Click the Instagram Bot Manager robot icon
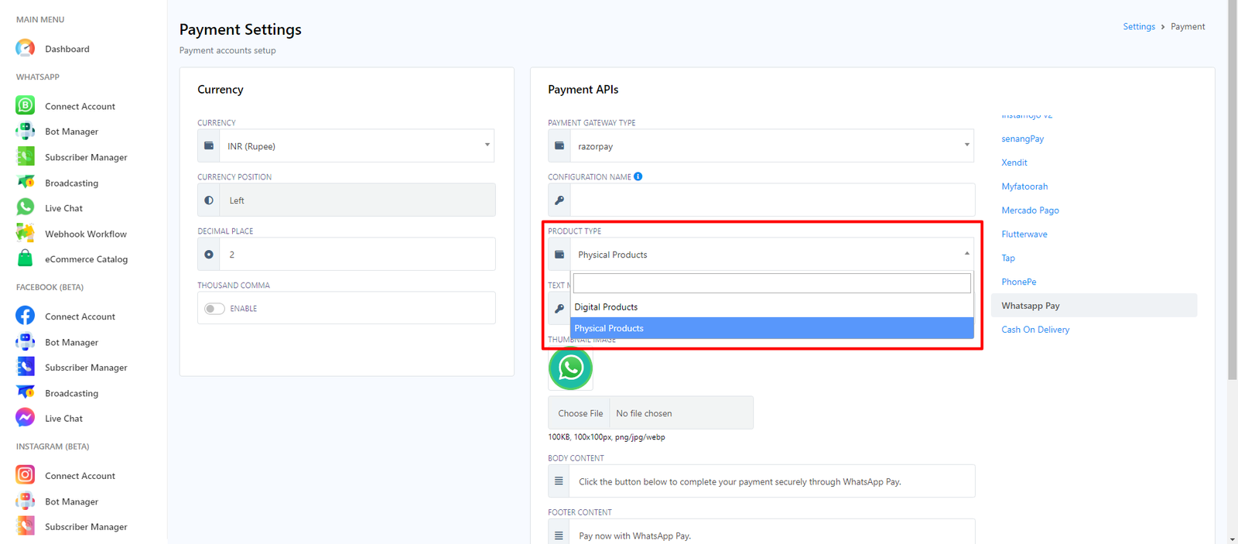This screenshot has height=544, width=1238. point(25,501)
